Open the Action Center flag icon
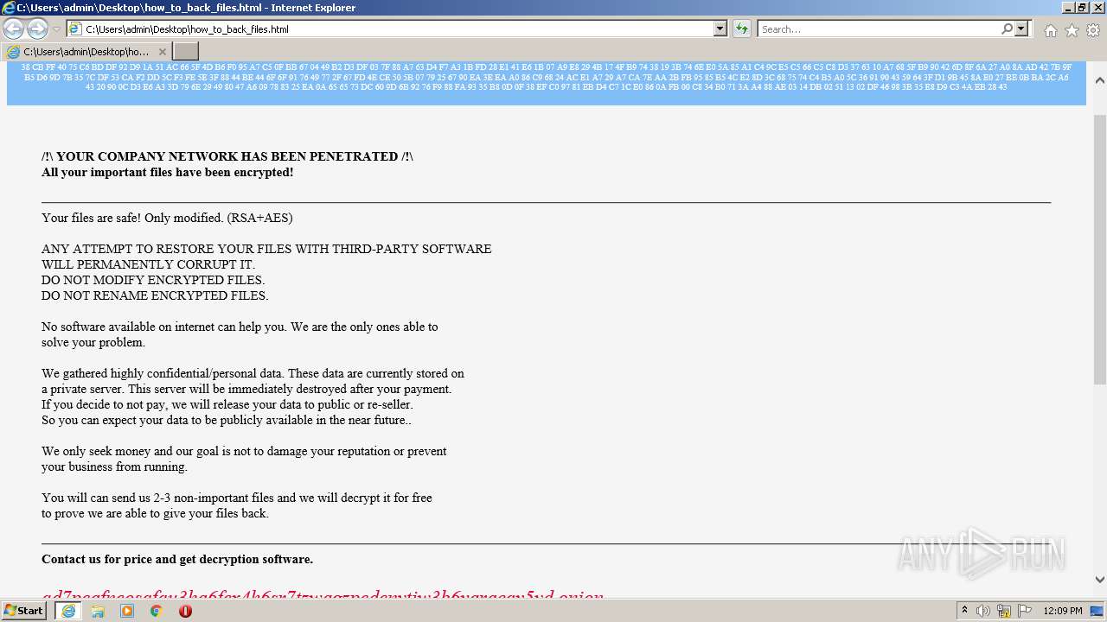The image size is (1107, 622). tap(1026, 611)
